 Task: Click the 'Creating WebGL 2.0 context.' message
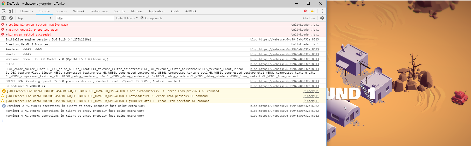(29, 44)
